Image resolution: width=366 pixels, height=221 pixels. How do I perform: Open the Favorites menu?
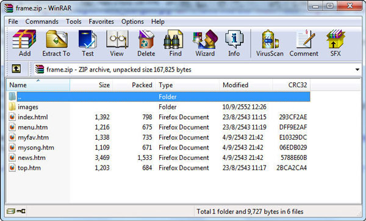[x=101, y=21]
